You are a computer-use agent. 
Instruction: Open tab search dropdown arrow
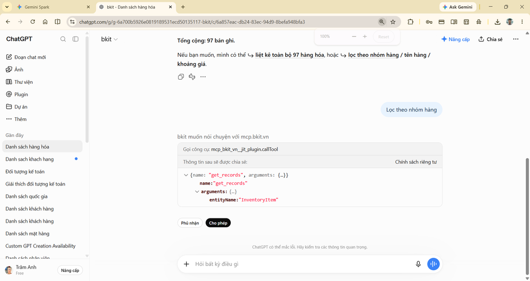(x=7, y=7)
